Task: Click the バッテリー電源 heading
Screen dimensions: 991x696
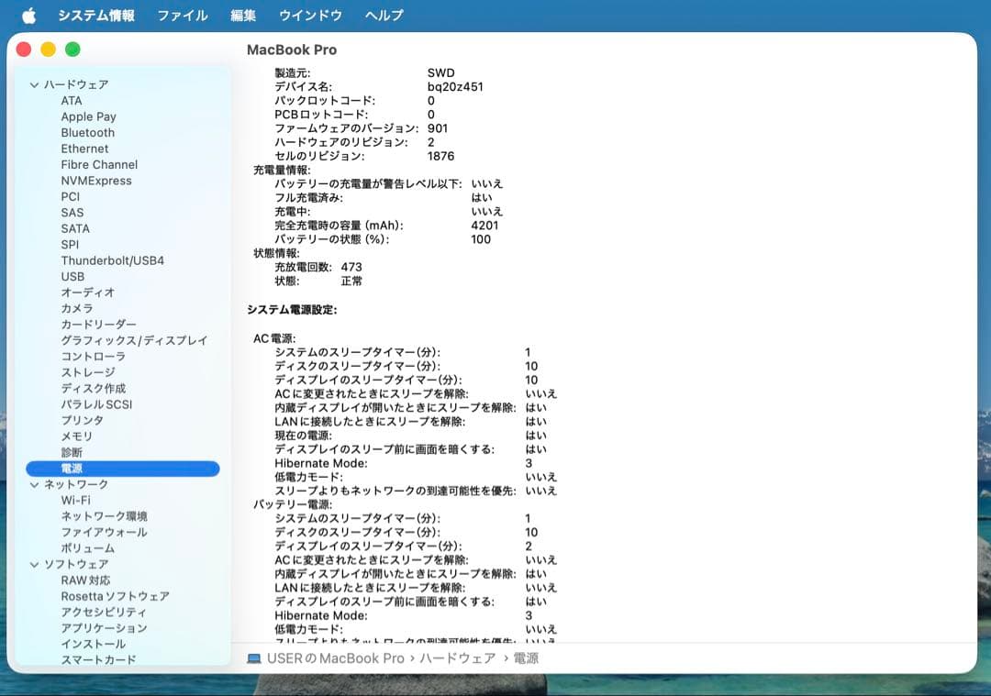Action: click(x=293, y=504)
